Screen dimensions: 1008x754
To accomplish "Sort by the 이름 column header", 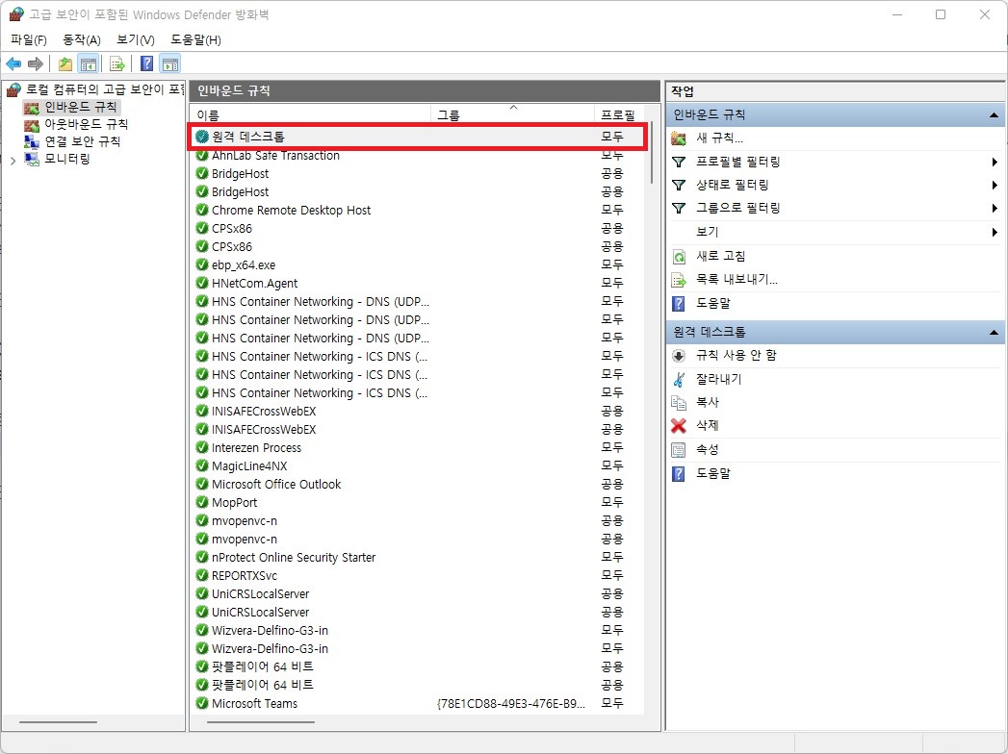I will click(x=311, y=115).
